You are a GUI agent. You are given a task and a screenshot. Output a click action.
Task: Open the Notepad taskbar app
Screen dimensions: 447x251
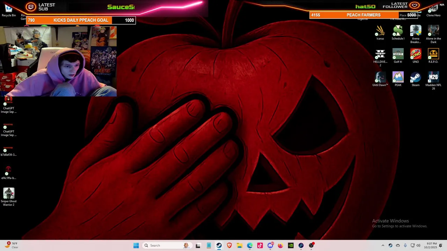[x=208, y=245]
